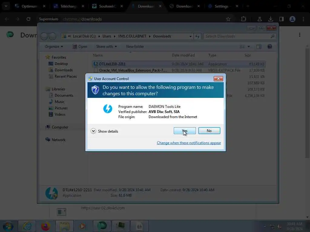Viewport: 310px width, 232px height.
Task: Expand Show details chevron in UAC dialog
Action: (x=93, y=131)
